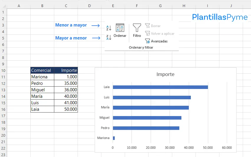Select the Importe header cell in table
The height and width of the screenshot is (157, 251).
(x=66, y=70)
